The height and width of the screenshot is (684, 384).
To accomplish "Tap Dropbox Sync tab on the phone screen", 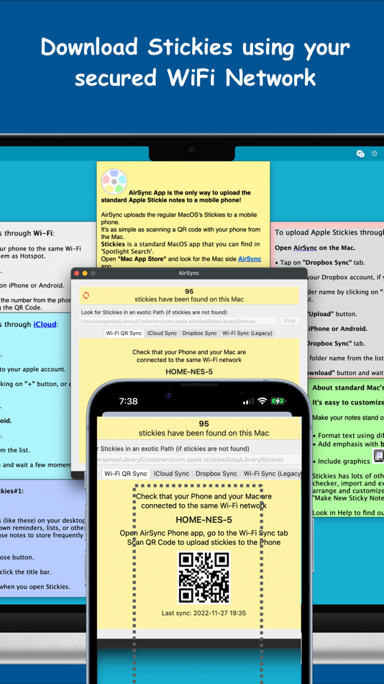I will point(216,474).
